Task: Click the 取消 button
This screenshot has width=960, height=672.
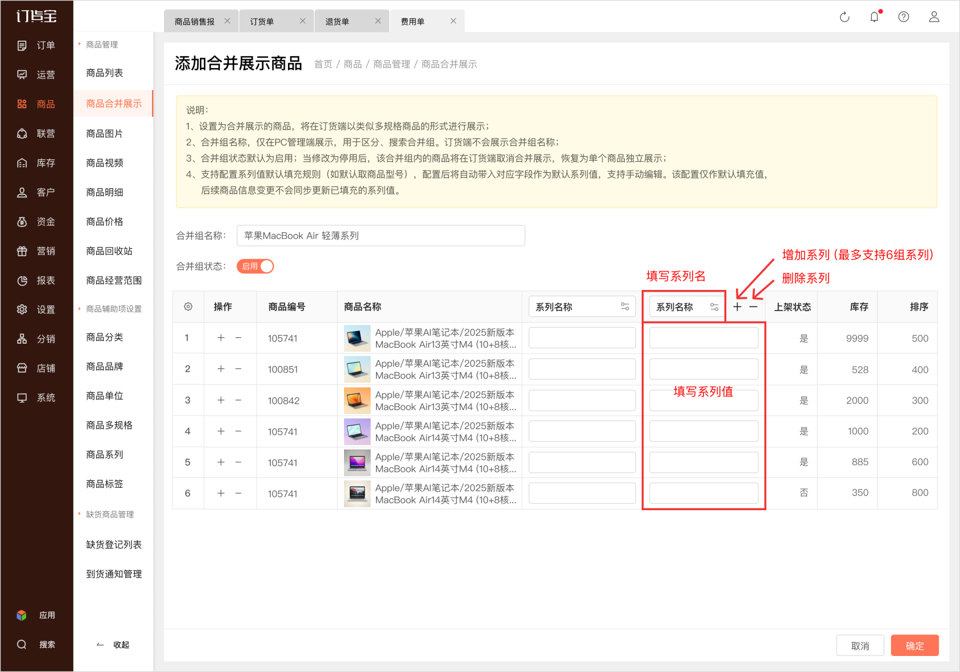Action: (860, 646)
